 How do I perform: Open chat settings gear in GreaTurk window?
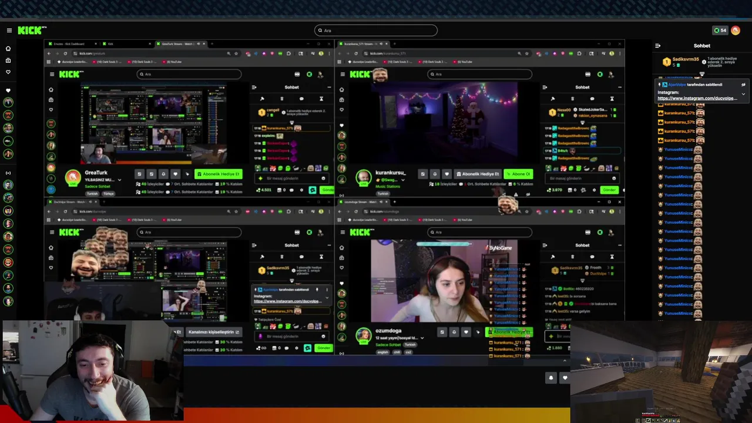(301, 190)
